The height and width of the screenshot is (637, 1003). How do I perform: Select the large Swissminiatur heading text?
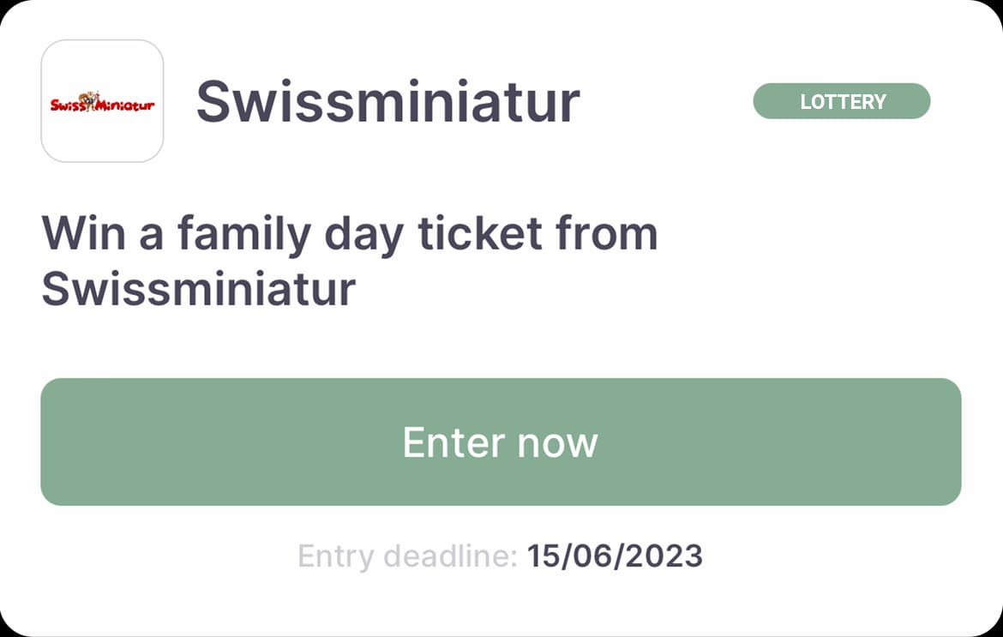(x=387, y=102)
